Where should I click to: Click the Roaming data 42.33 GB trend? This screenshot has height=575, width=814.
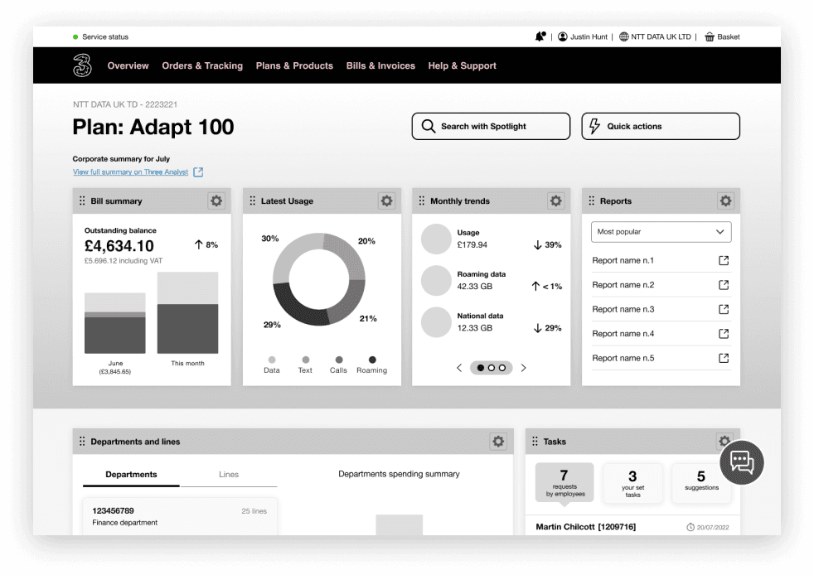[491, 281]
